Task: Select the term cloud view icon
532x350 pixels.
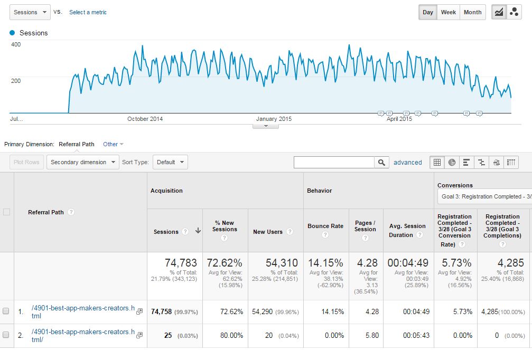Action: 497,163
